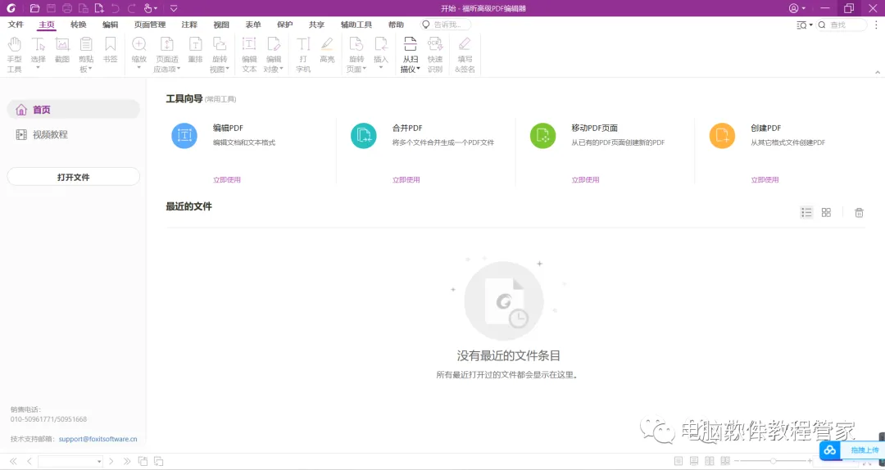The width and height of the screenshot is (885, 470).
Task: Switch to the 辅助工具 ribbon tab
Action: pyautogui.click(x=356, y=25)
